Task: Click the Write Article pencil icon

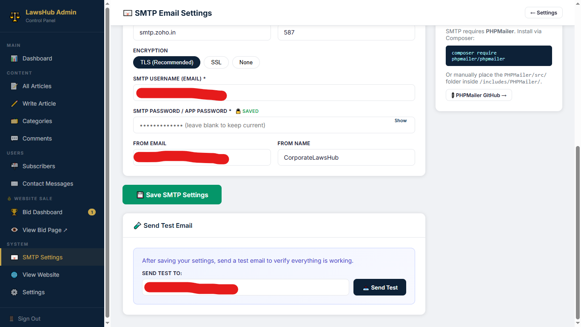Action: point(14,103)
